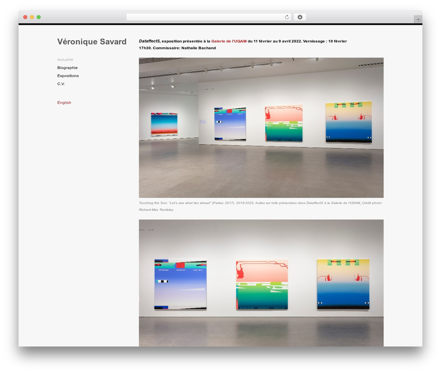Close the browser window with the red button
The height and width of the screenshot is (373, 441).
coord(25,17)
